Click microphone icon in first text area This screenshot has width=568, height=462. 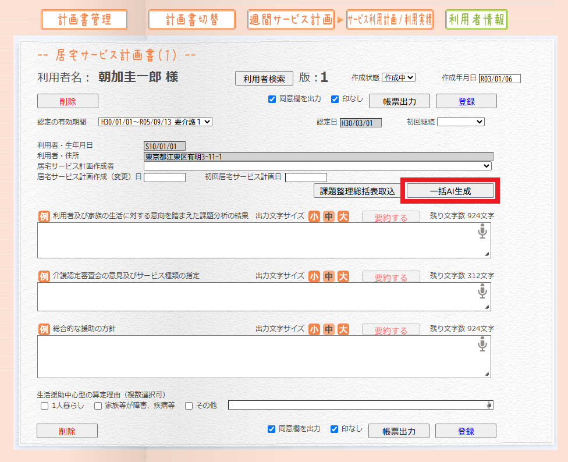point(482,233)
